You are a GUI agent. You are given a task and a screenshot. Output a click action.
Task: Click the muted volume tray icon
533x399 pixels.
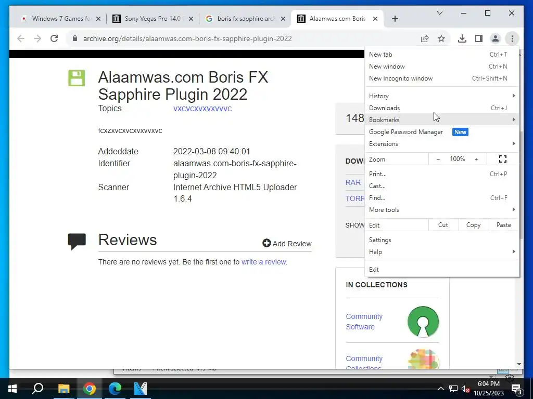[x=466, y=389]
